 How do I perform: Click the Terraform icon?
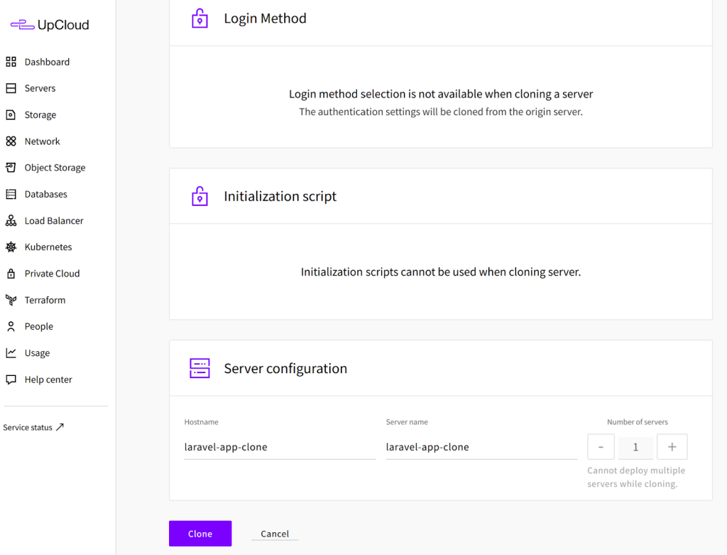click(11, 300)
